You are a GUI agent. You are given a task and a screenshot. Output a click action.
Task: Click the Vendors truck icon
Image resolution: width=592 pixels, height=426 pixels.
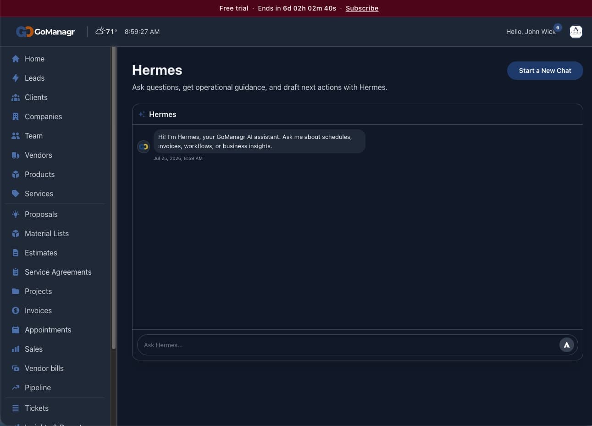(16, 155)
